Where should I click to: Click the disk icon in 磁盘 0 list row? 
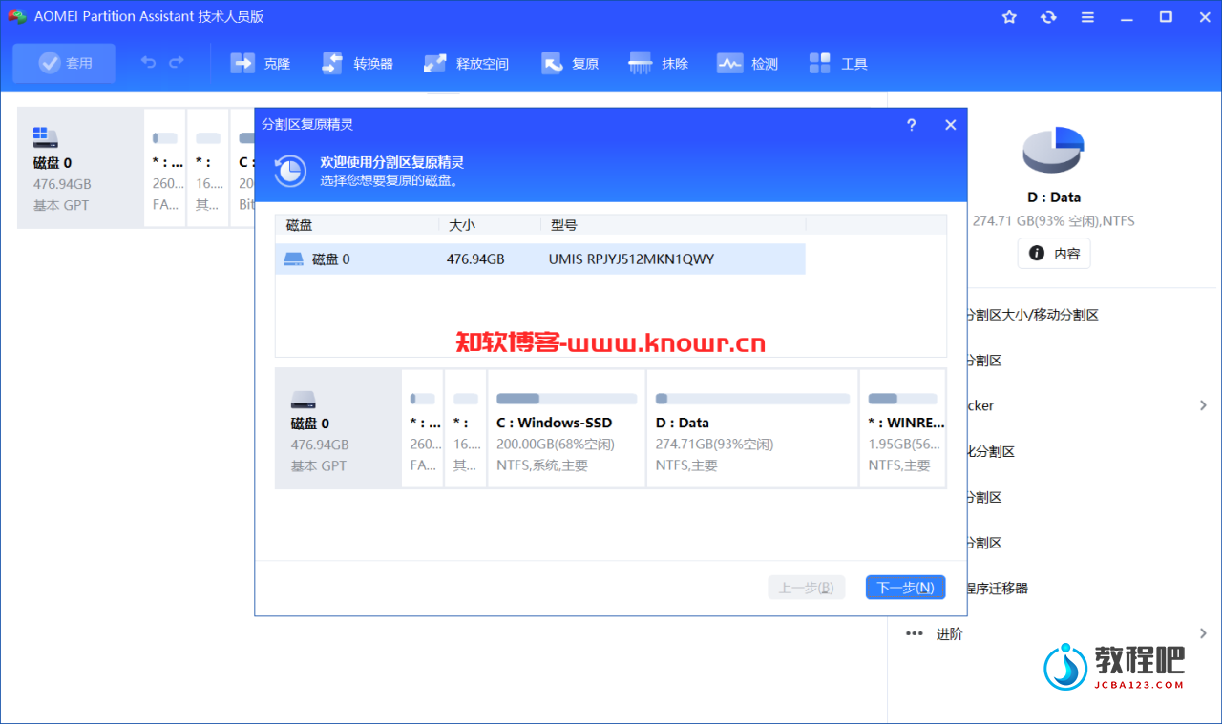point(294,259)
